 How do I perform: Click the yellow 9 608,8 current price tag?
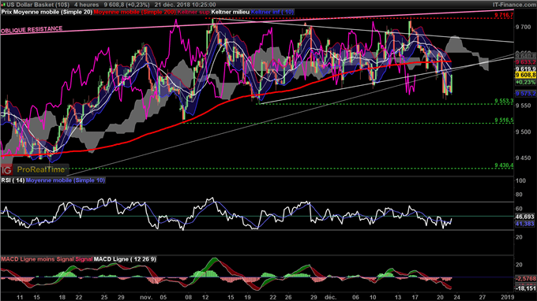(x=525, y=75)
